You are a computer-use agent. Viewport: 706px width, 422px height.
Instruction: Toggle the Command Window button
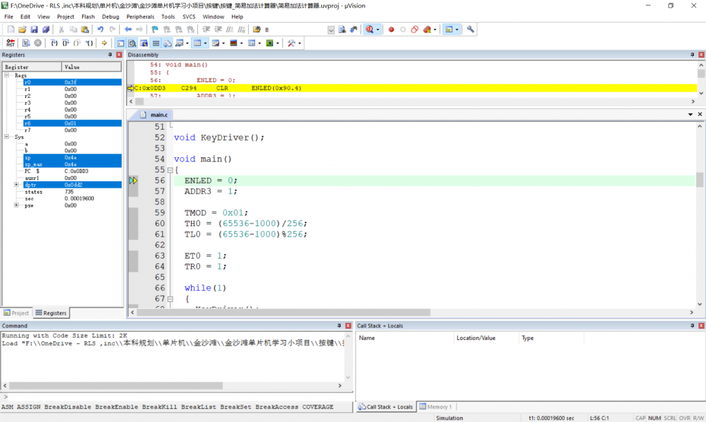121,43
